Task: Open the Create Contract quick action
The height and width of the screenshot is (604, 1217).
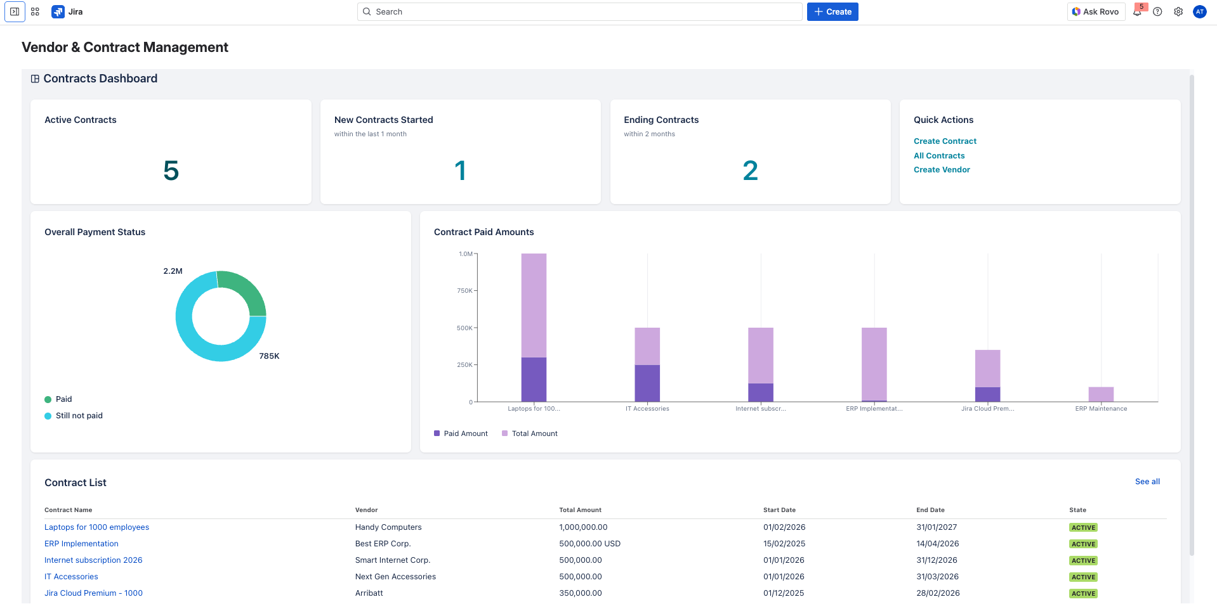Action: click(945, 141)
